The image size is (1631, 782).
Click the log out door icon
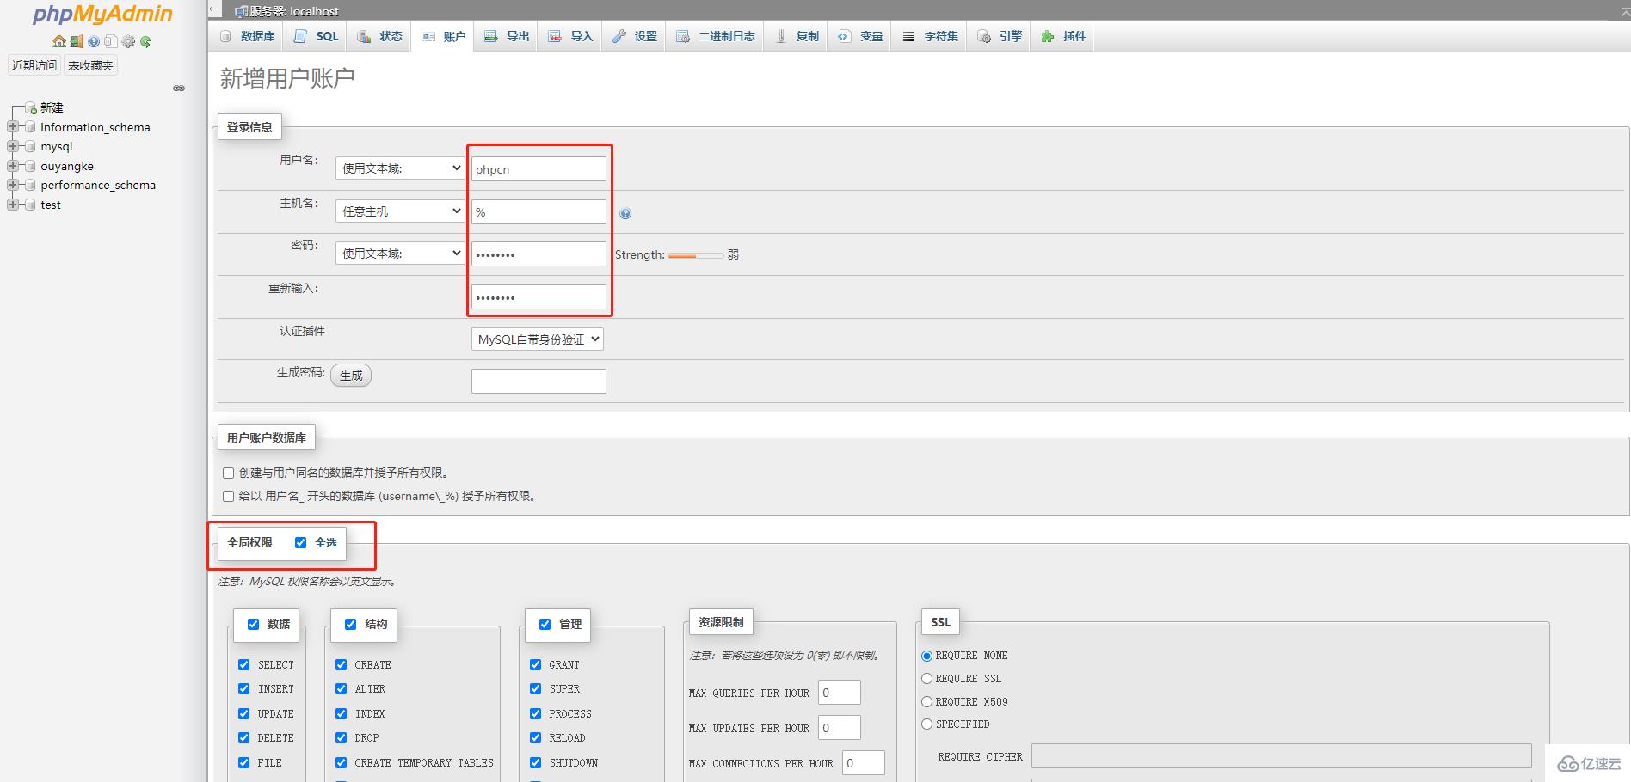coord(77,41)
